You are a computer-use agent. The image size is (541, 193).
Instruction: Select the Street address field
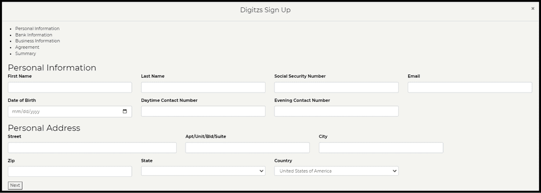coord(92,148)
